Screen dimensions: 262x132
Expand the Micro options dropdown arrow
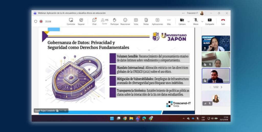click(202, 21)
